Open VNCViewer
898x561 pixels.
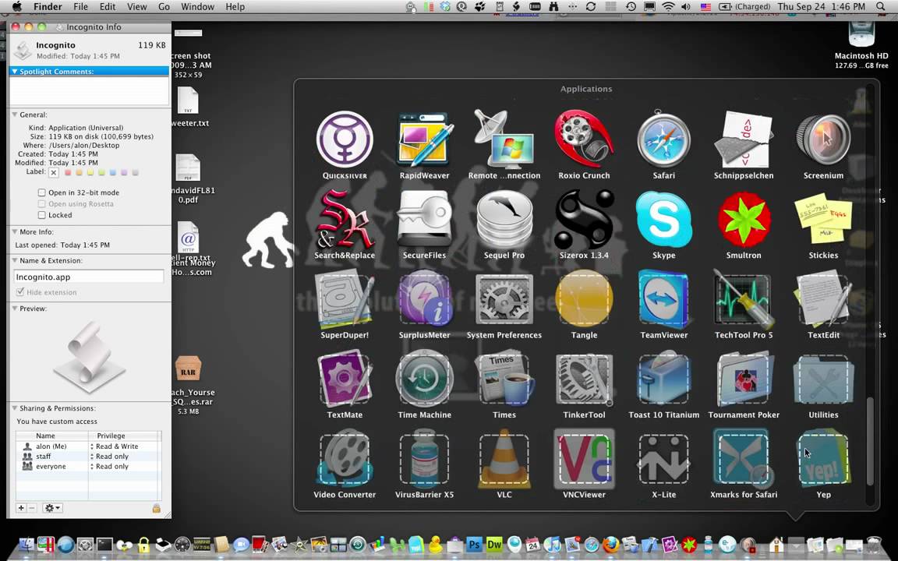[x=584, y=458]
